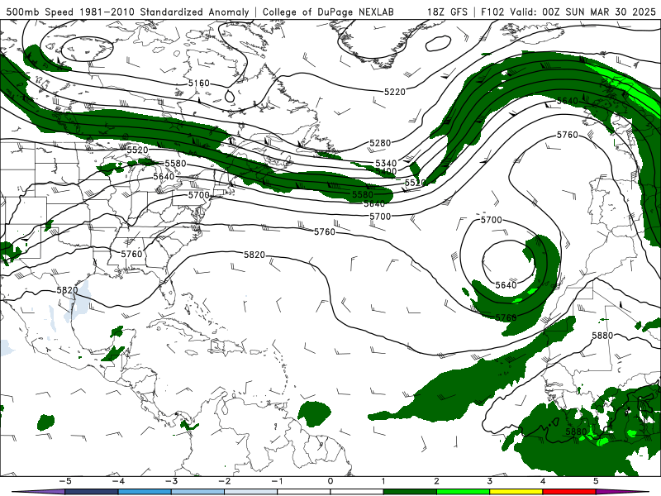Click the colorbar tick label "−3"
This screenshot has height=496, width=661.
171,481
